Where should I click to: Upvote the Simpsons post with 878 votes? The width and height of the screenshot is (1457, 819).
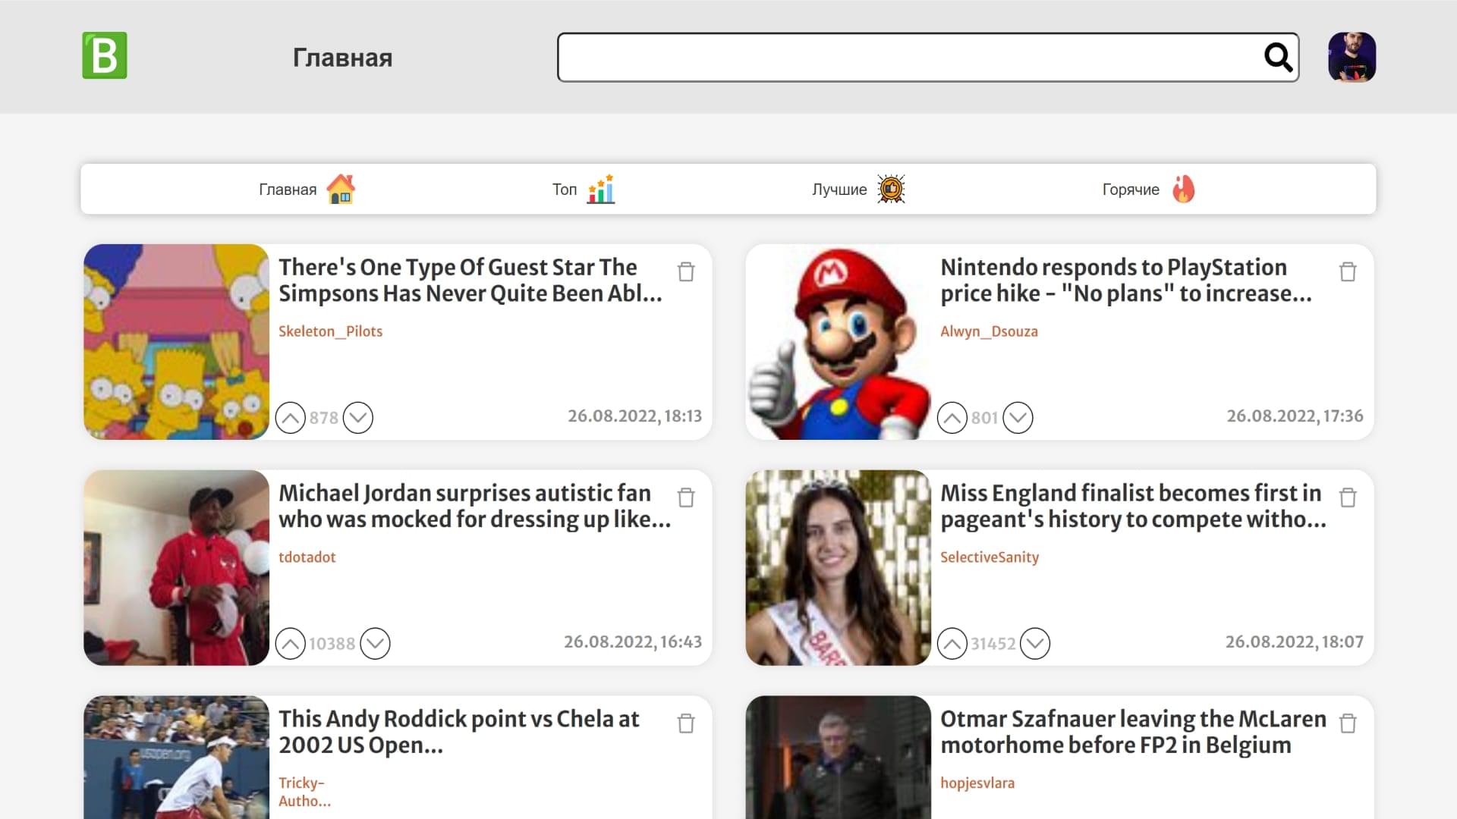pos(290,418)
